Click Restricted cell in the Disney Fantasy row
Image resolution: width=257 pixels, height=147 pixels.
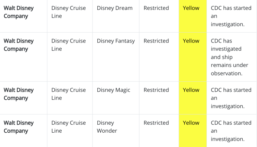(x=159, y=57)
